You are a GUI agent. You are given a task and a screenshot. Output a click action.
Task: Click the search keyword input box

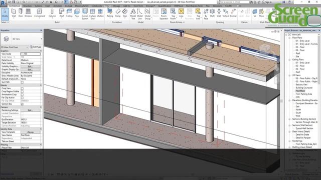point(234,2)
